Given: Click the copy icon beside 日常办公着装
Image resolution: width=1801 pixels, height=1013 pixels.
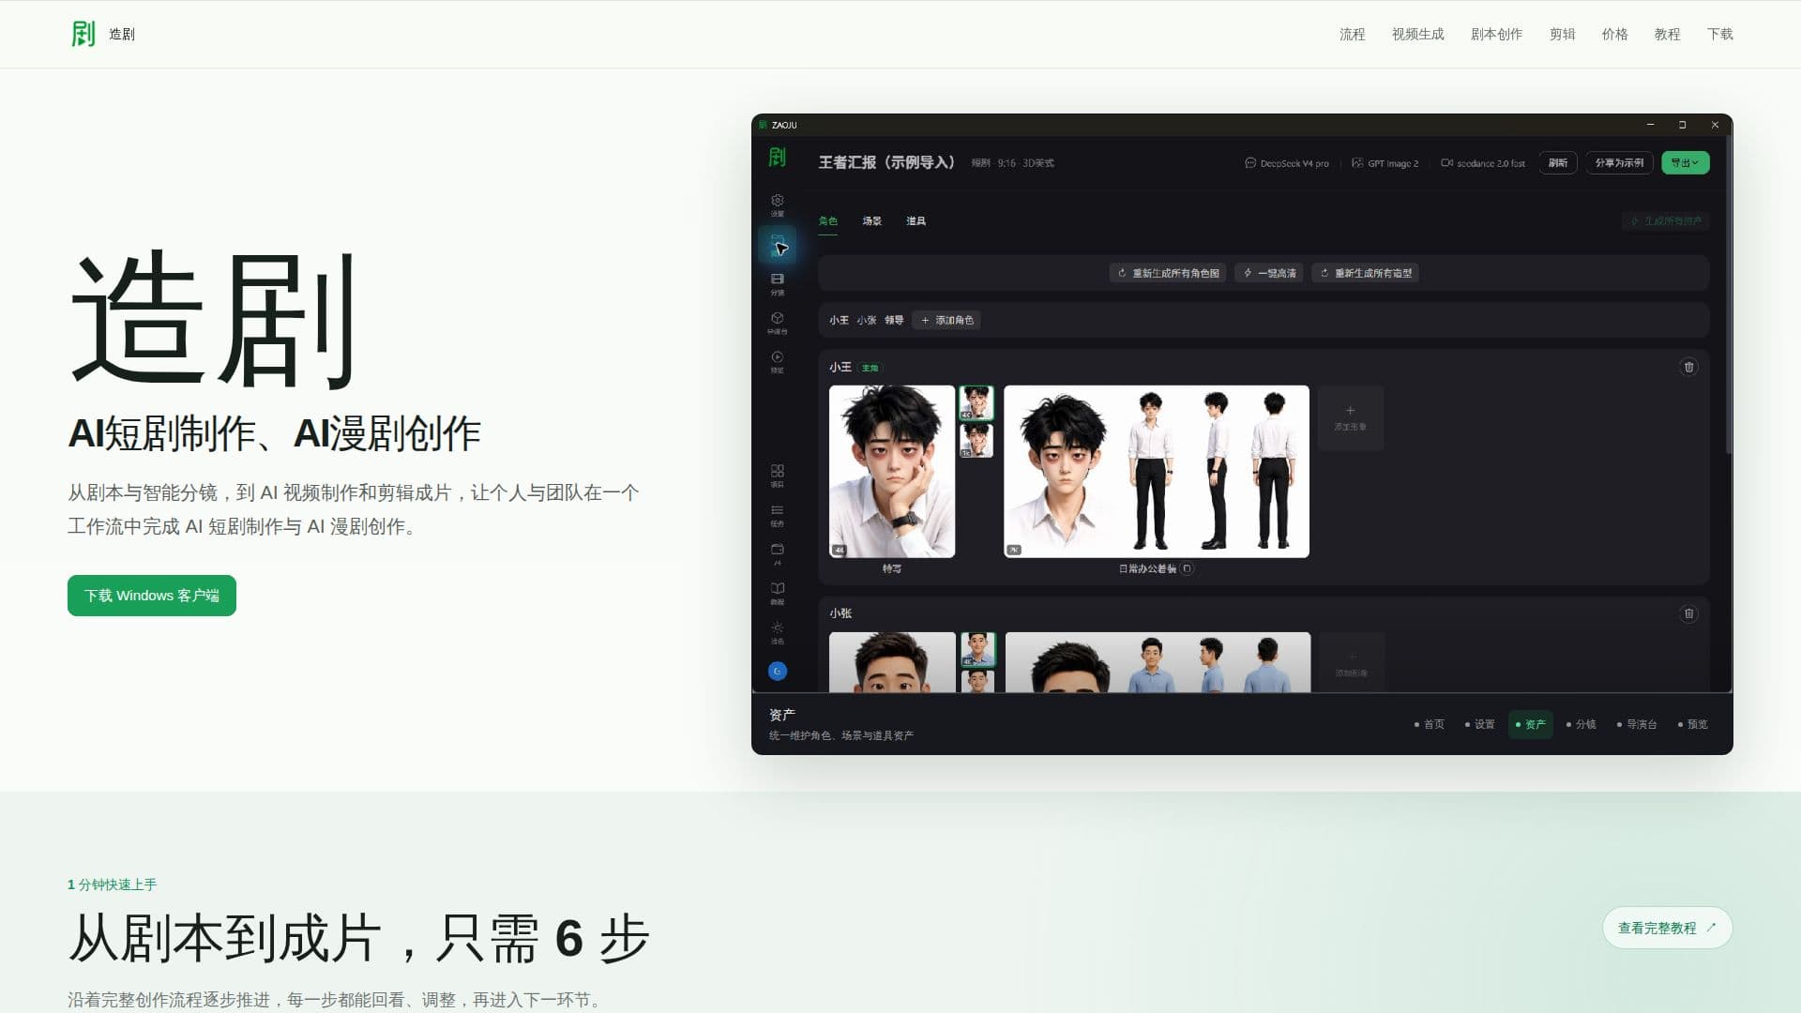Looking at the screenshot, I should pos(1188,569).
